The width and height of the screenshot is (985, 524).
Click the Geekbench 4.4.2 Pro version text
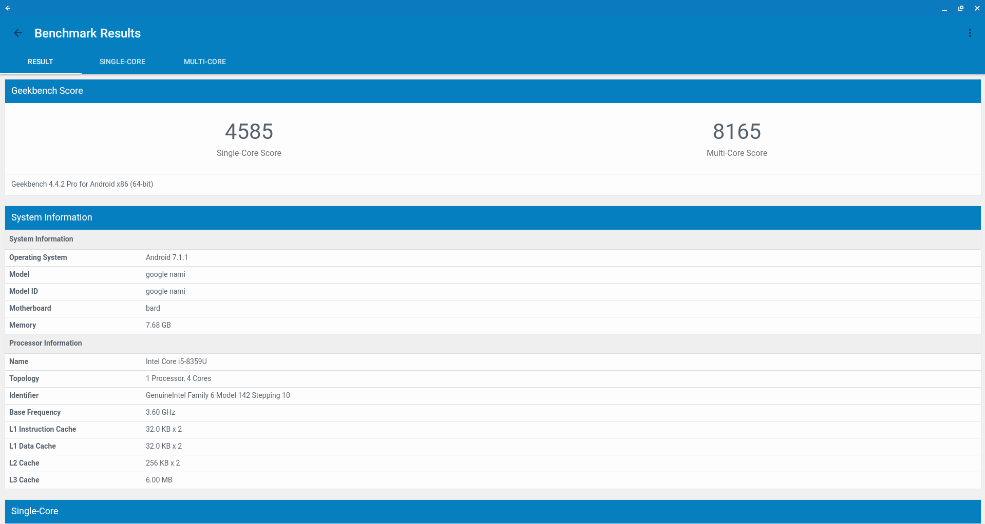tap(82, 184)
